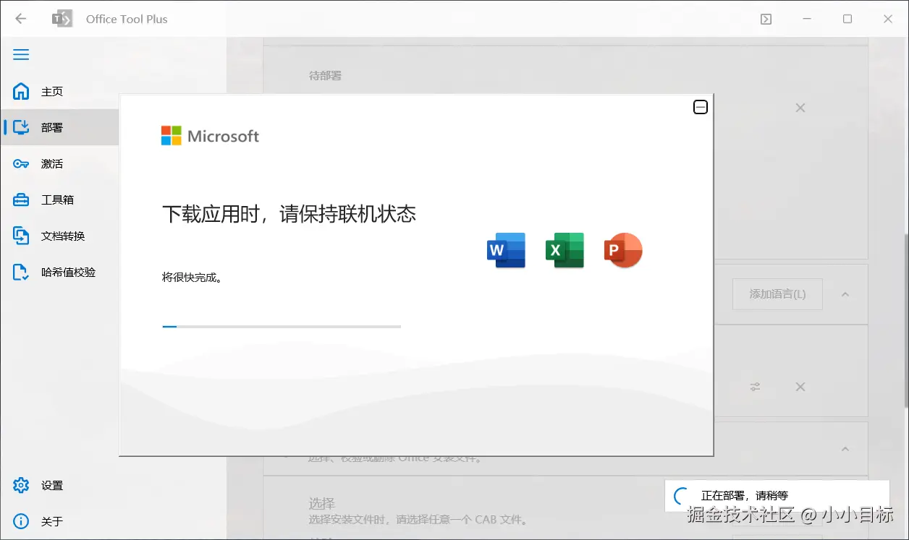Collapse the Microsoft installer dialog with the minus icon
The width and height of the screenshot is (909, 540).
click(x=701, y=107)
